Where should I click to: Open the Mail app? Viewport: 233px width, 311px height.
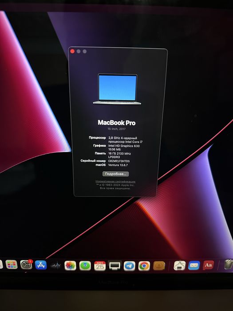click(x=194, y=265)
